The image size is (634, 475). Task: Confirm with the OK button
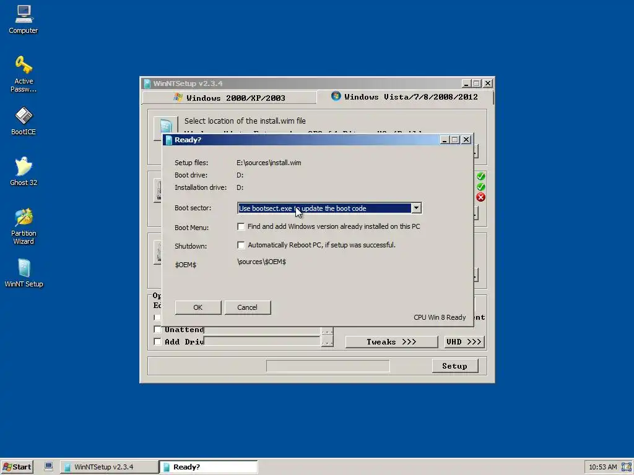(x=198, y=307)
